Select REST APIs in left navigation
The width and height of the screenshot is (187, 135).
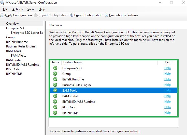pyautogui.click(x=13, y=69)
